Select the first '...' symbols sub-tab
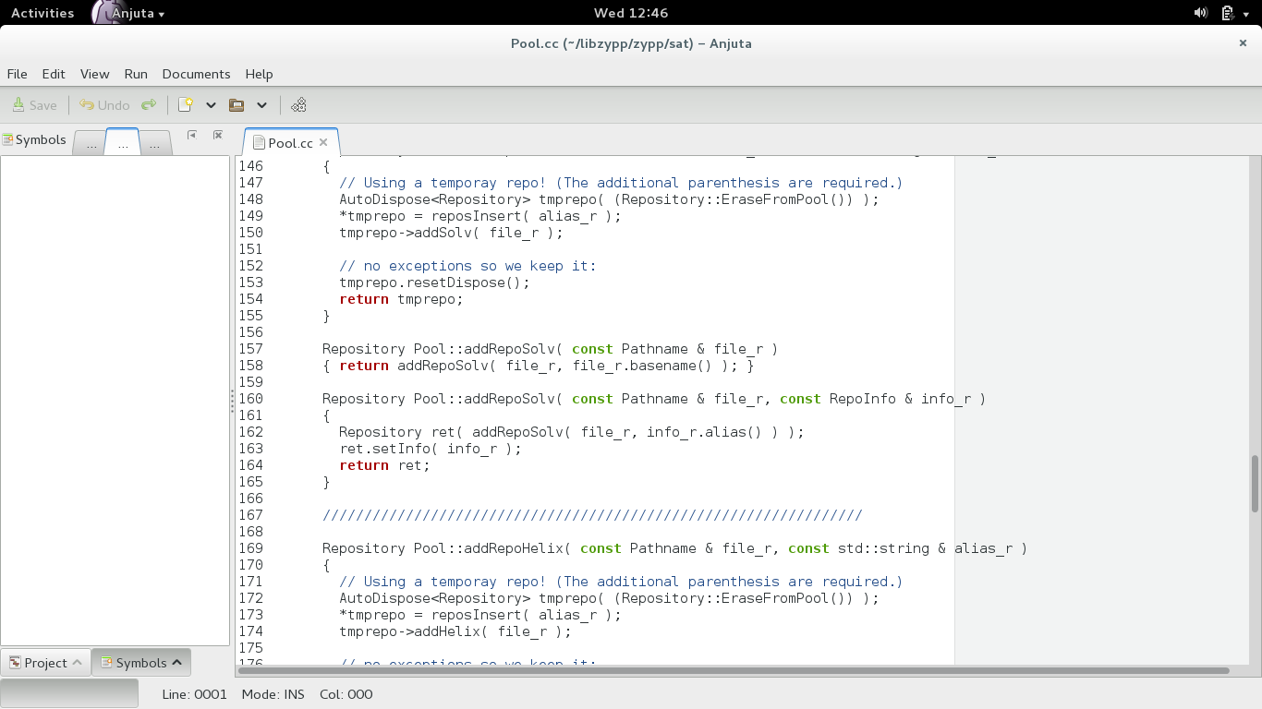The image size is (1262, 709). (x=90, y=143)
